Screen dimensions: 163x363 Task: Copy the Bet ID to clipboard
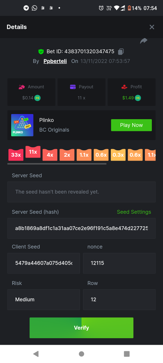(121, 51)
